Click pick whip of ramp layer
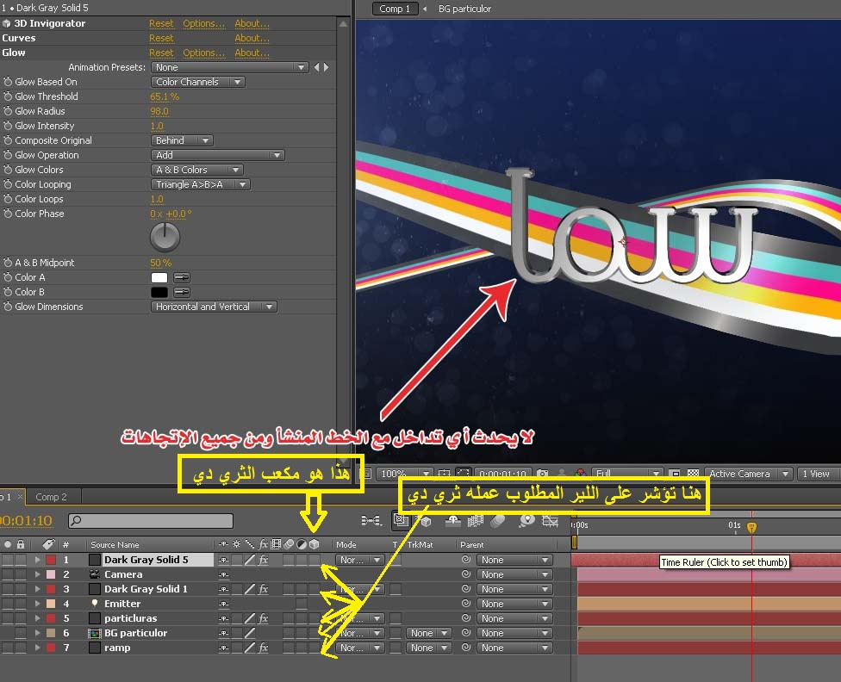 click(x=466, y=648)
